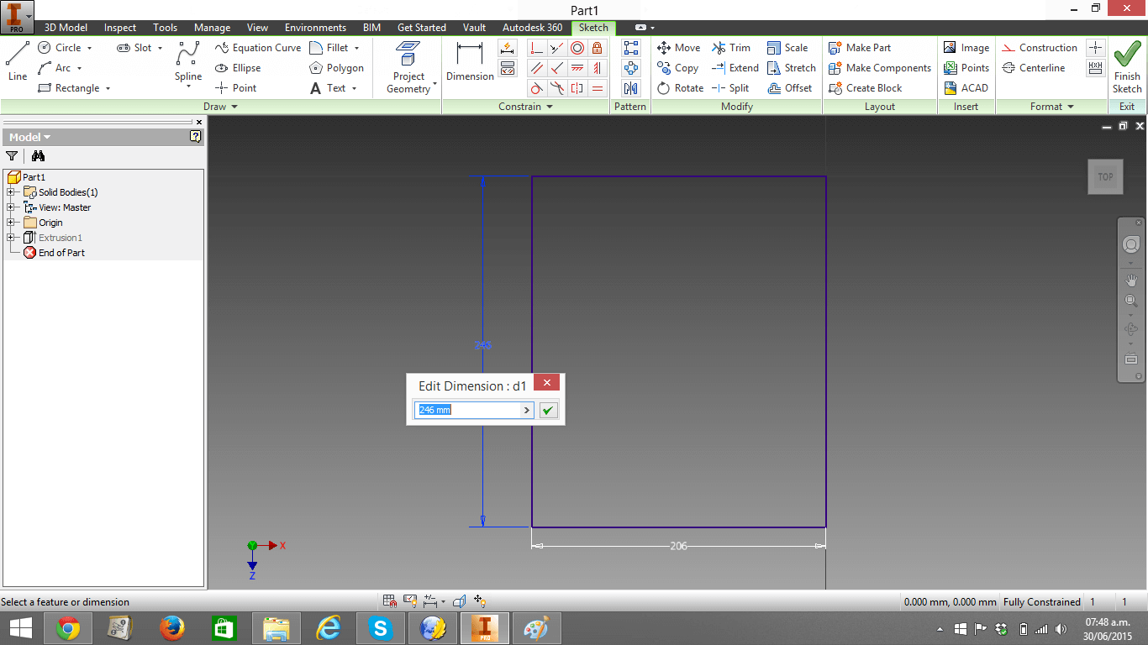
Task: Choose Project Geometry tool
Action: pos(409,67)
